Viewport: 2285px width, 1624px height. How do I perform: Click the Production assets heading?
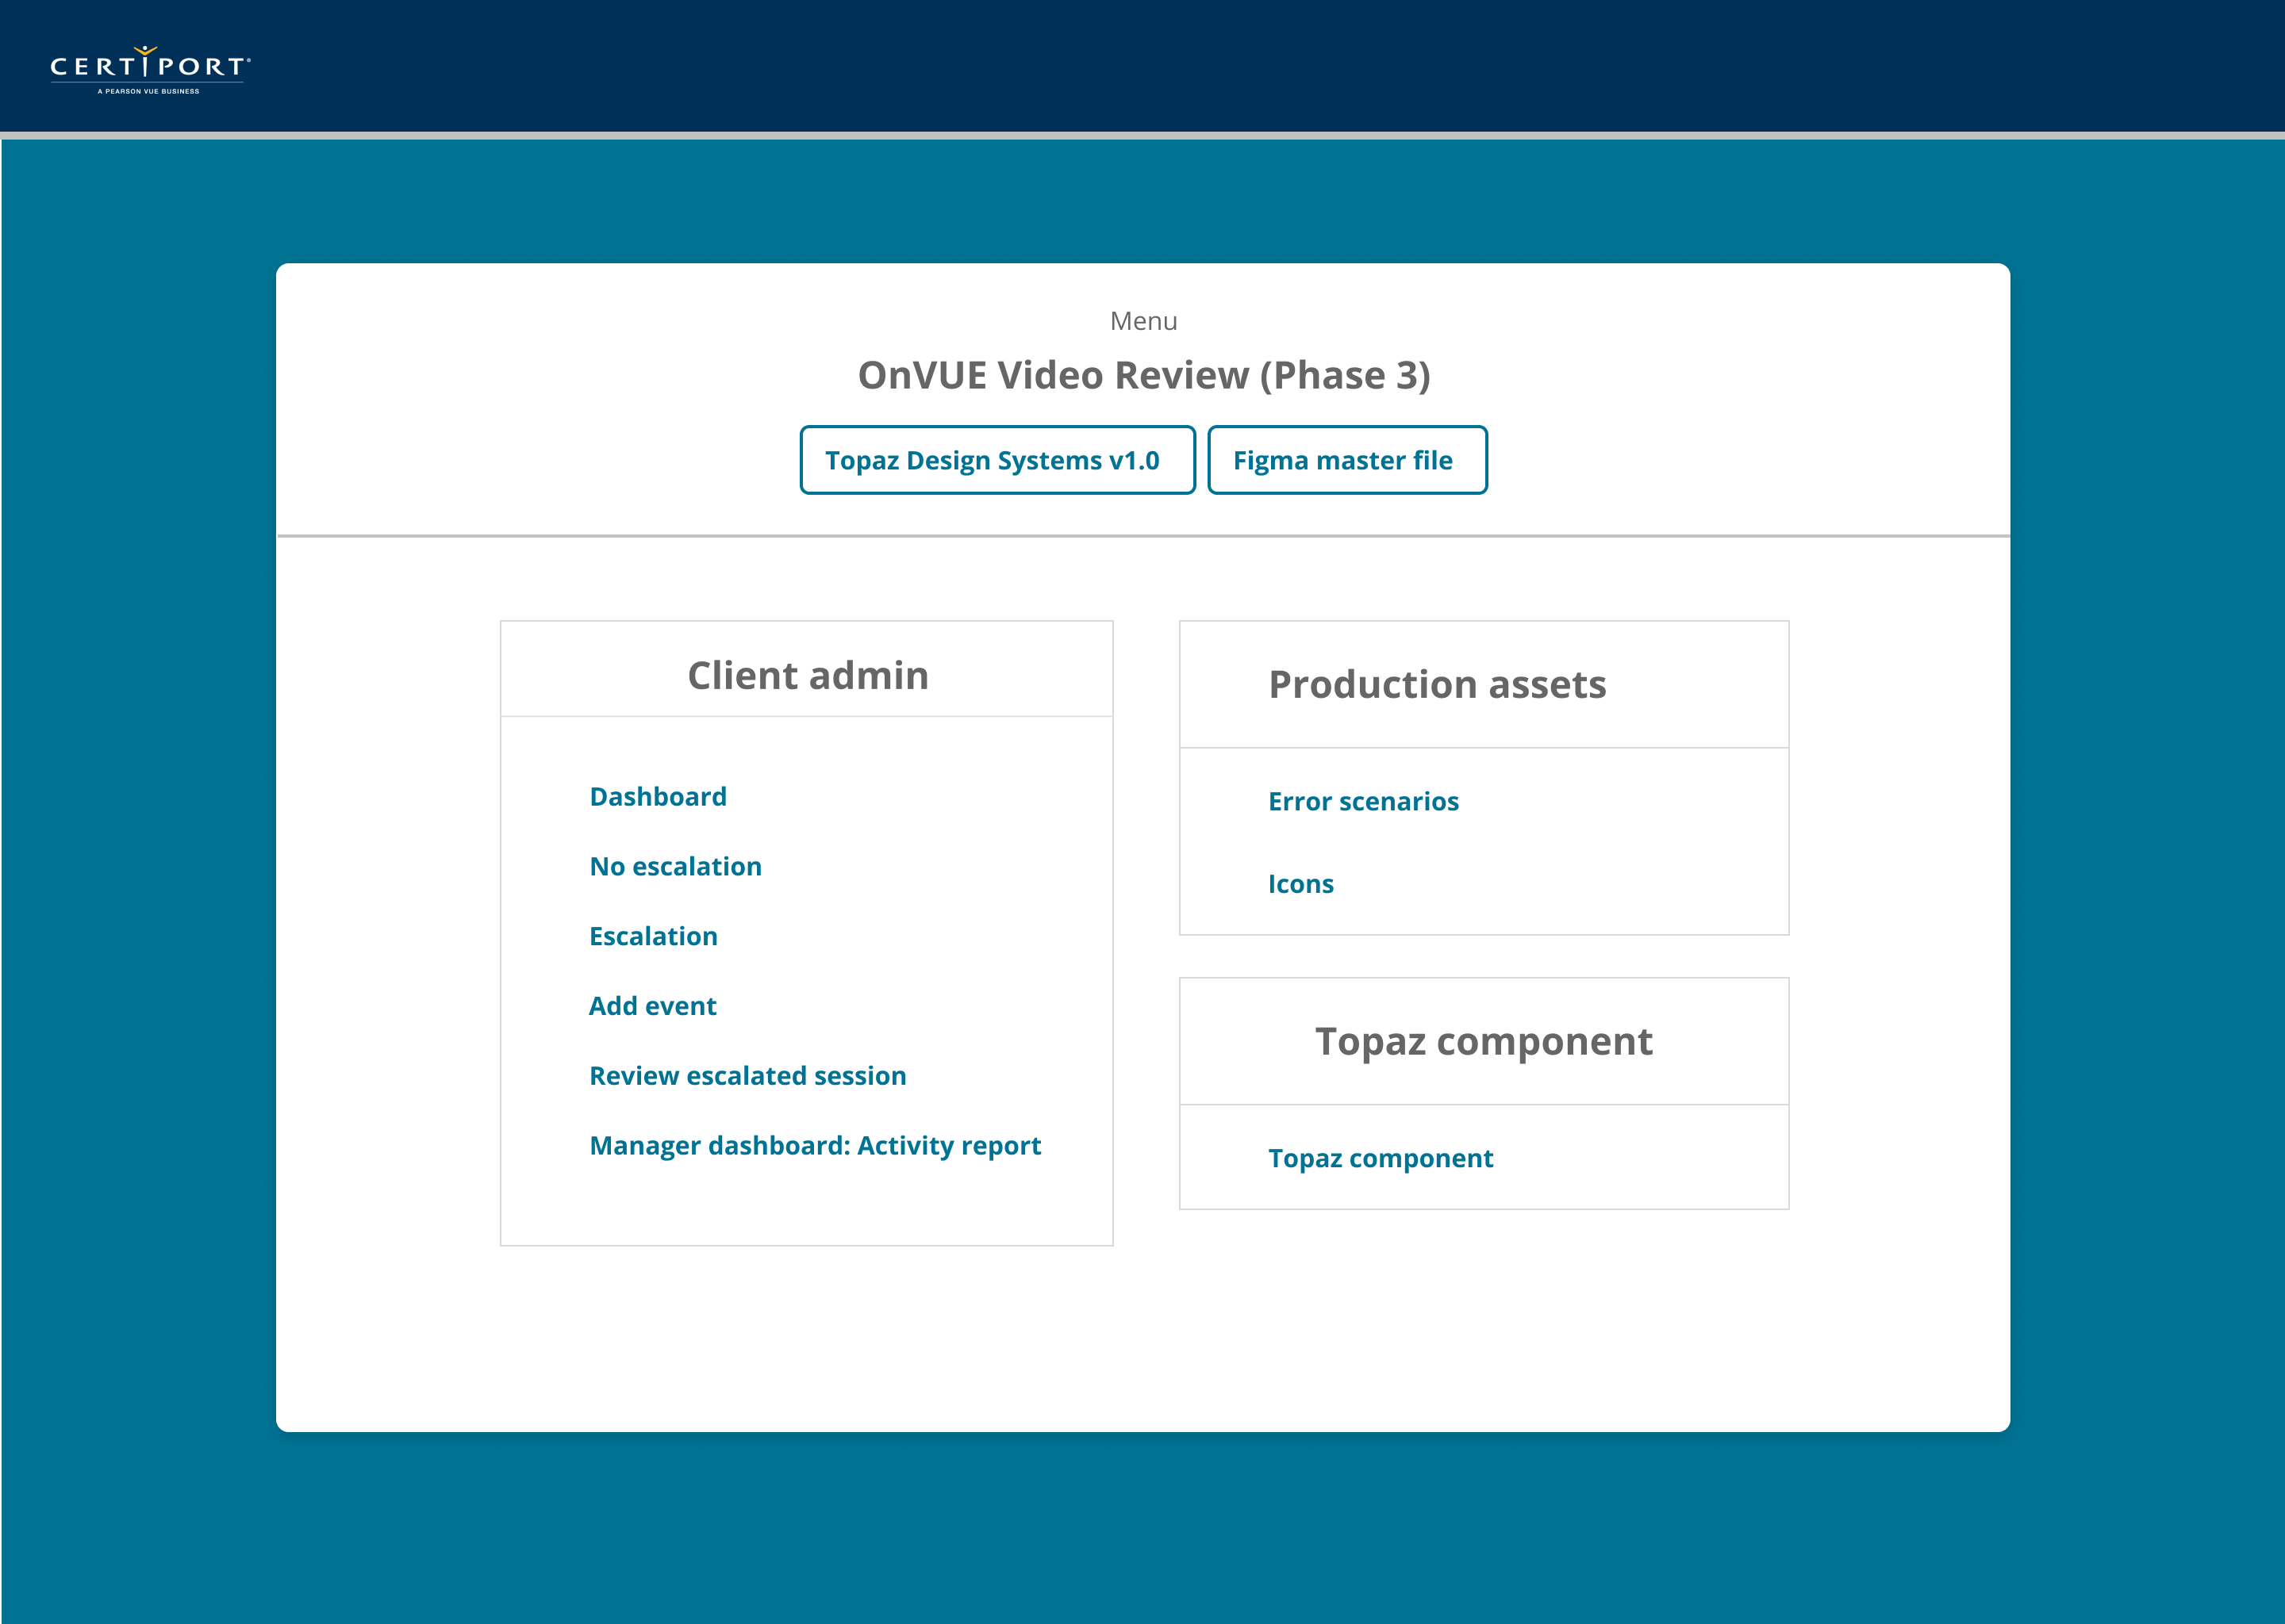1438,685
